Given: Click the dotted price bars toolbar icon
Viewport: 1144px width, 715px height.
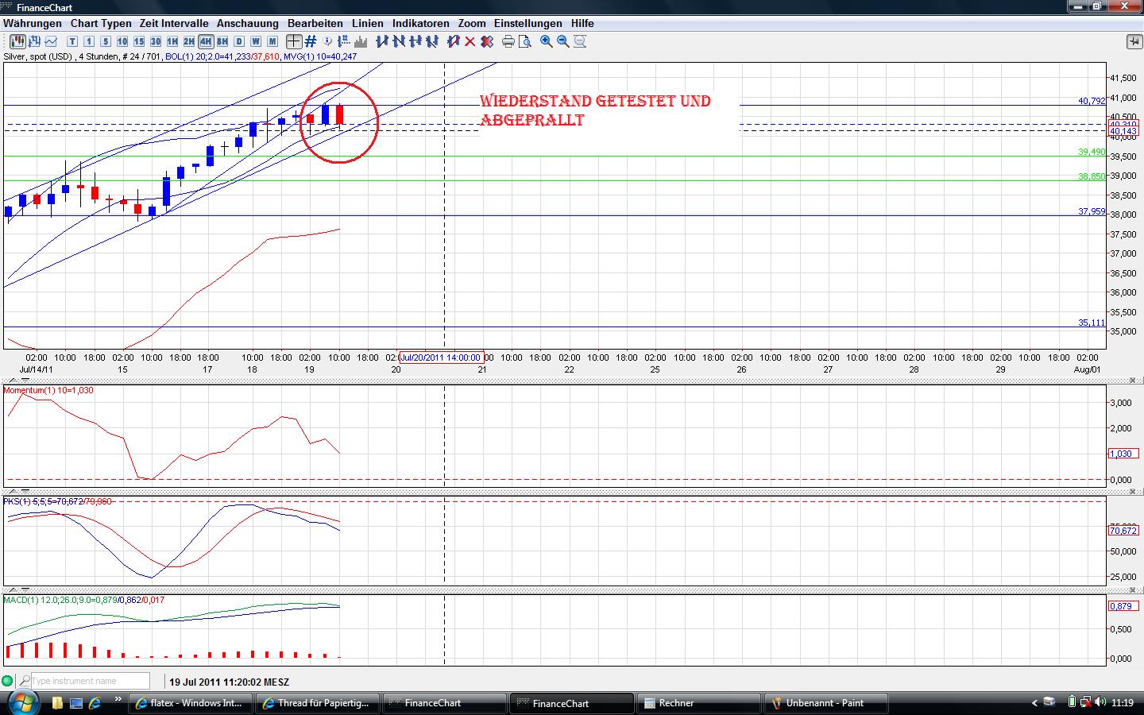Looking at the screenshot, I should pos(345,41).
